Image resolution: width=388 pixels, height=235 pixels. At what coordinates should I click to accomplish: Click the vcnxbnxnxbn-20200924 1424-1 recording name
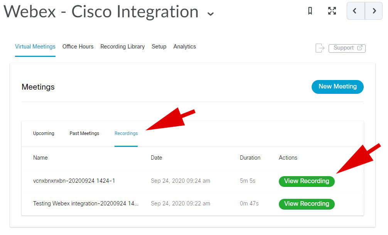pyautogui.click(x=74, y=181)
